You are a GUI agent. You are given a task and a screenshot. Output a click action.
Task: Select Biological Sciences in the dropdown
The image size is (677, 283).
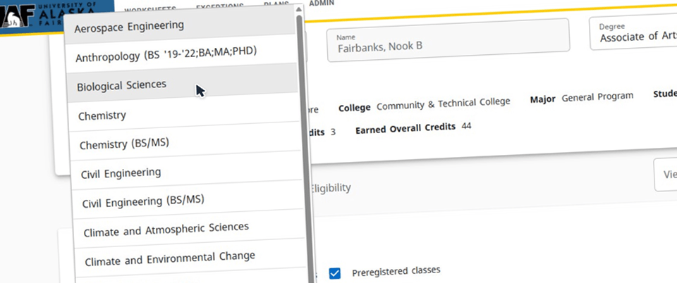pyautogui.click(x=122, y=84)
